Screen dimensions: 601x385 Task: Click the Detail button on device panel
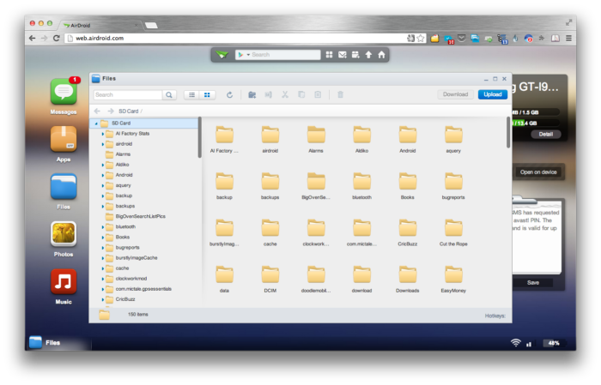[x=545, y=134]
